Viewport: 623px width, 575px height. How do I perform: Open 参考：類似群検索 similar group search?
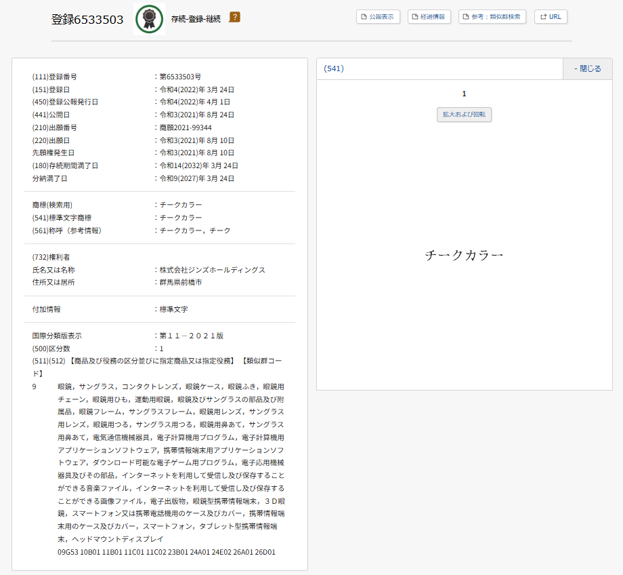[492, 16]
